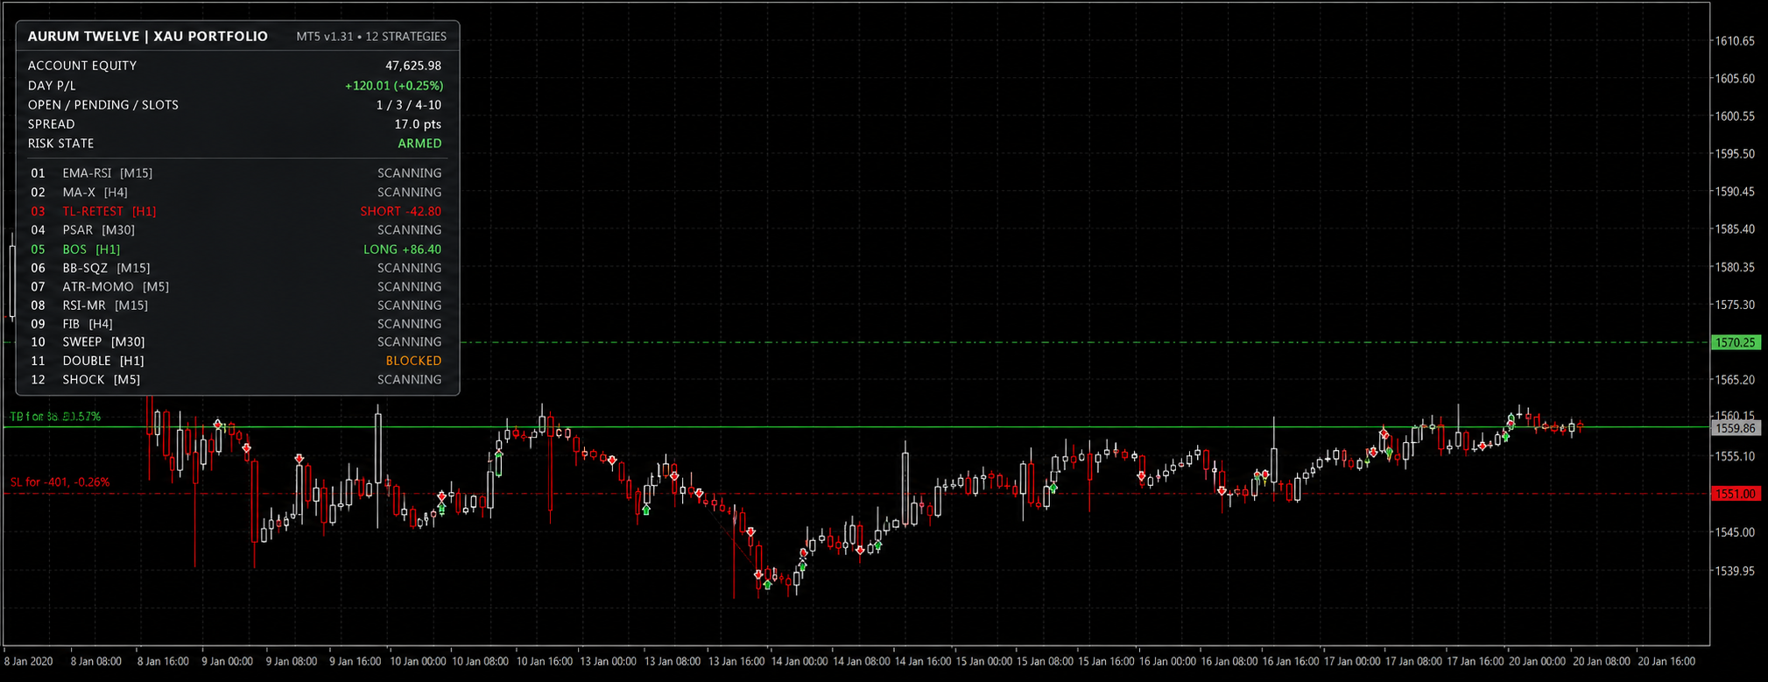This screenshot has width=1768, height=682.
Task: Select strategy row 01 EMA-RSI [M15]
Action: click(236, 173)
